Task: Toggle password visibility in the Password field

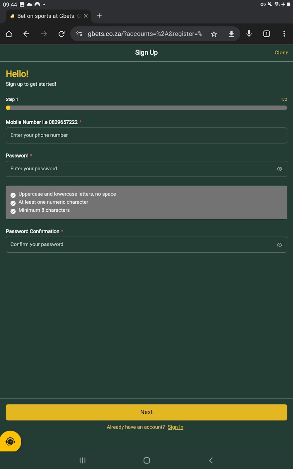Action: [279, 169]
